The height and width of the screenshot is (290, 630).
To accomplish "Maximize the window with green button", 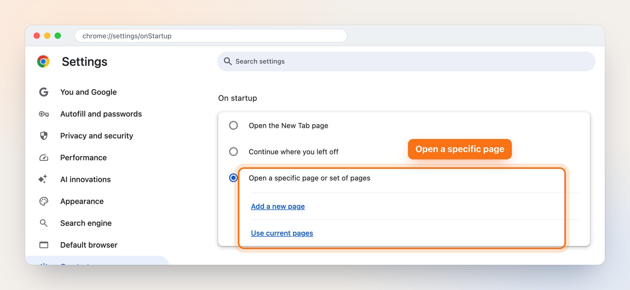I will pyautogui.click(x=58, y=36).
